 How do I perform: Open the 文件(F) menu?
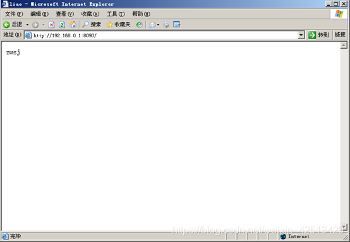tap(14, 14)
